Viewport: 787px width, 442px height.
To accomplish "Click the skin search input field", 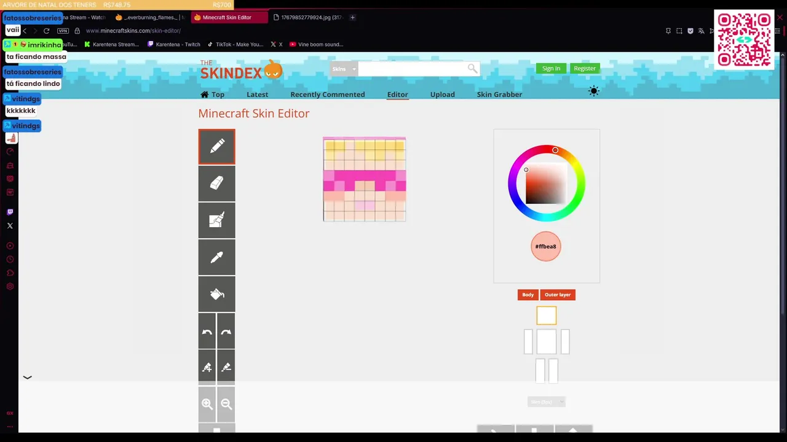I will (x=412, y=69).
